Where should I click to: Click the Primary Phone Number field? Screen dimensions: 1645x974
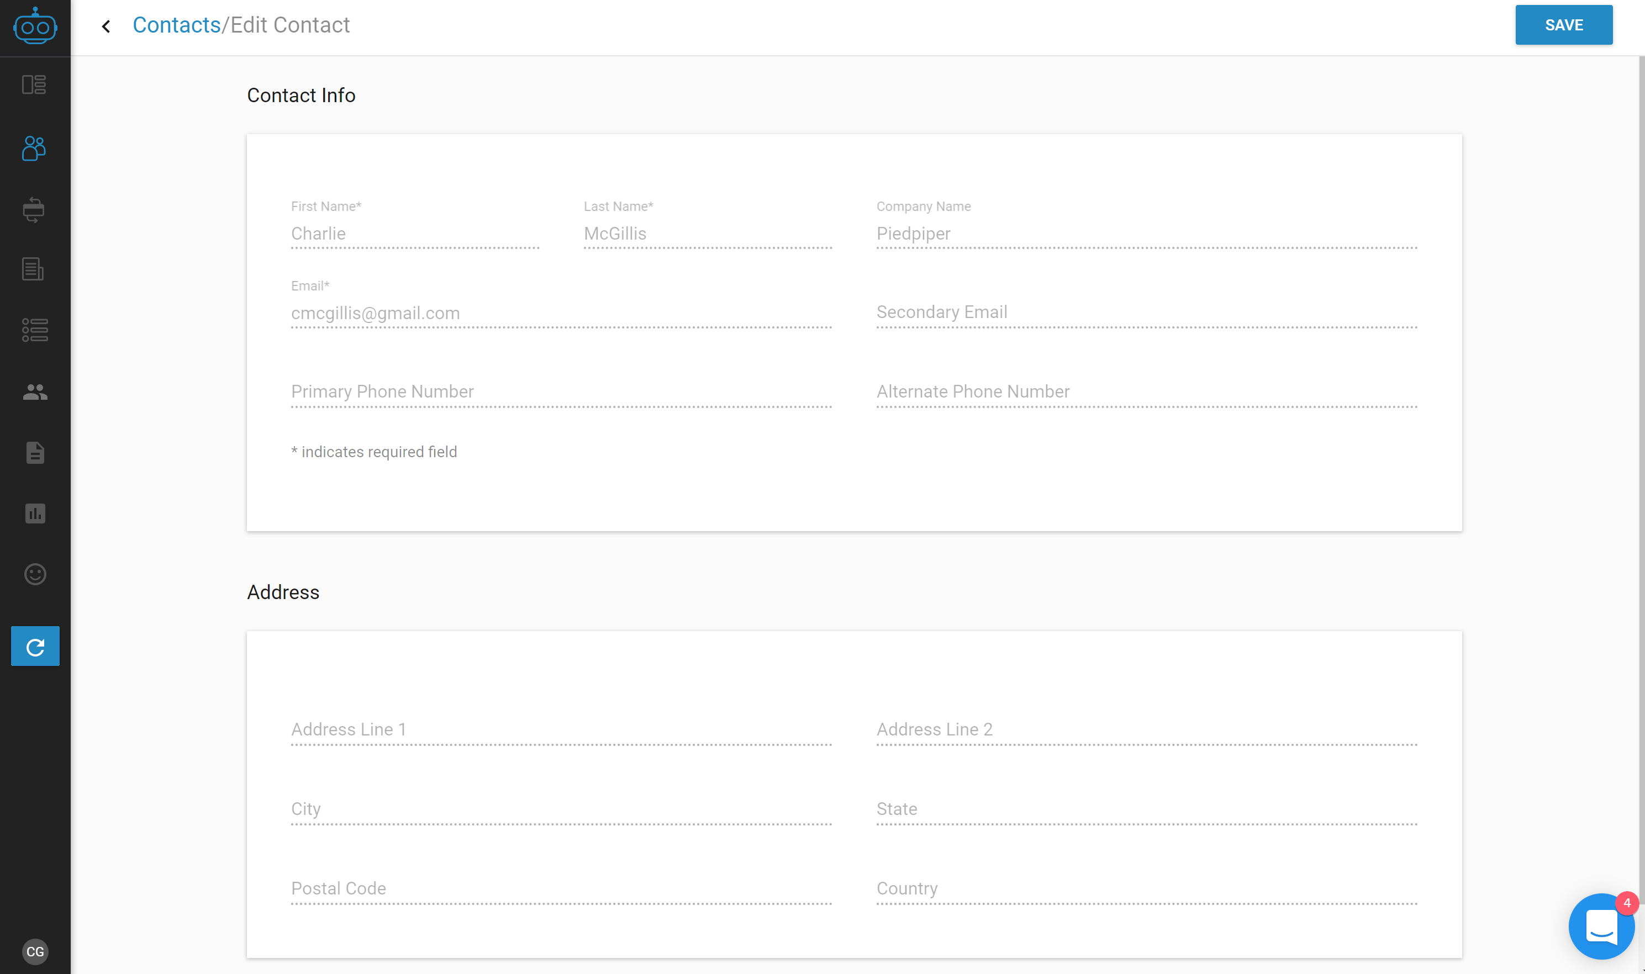561,392
